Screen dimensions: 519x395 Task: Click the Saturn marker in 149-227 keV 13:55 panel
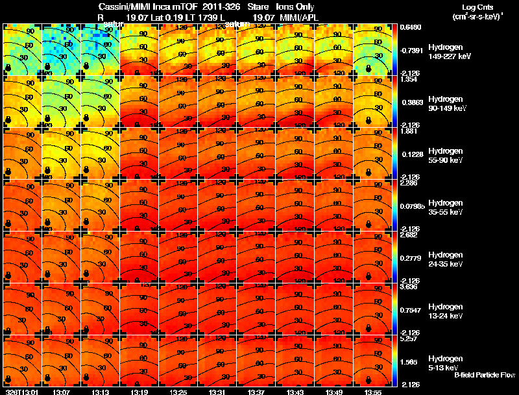click(368, 69)
